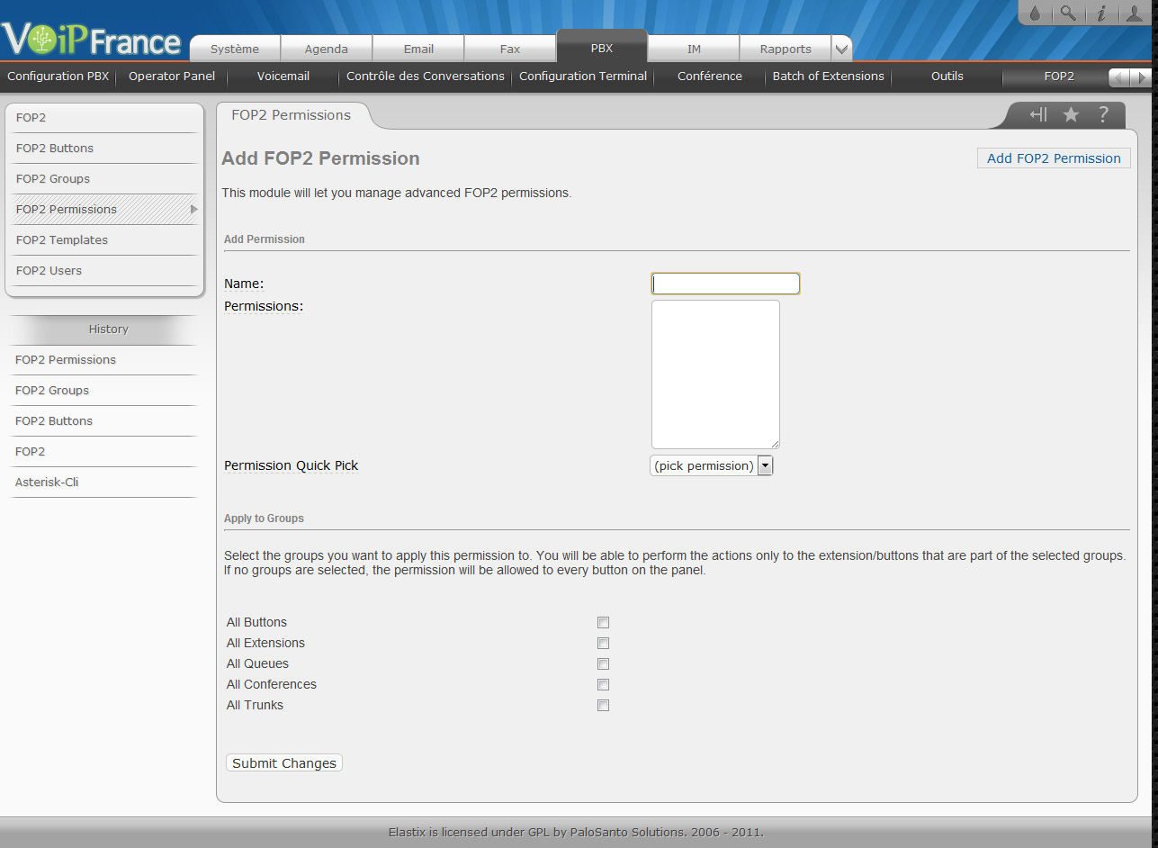Click into the Name text field
The width and height of the screenshot is (1158, 848).
point(725,284)
